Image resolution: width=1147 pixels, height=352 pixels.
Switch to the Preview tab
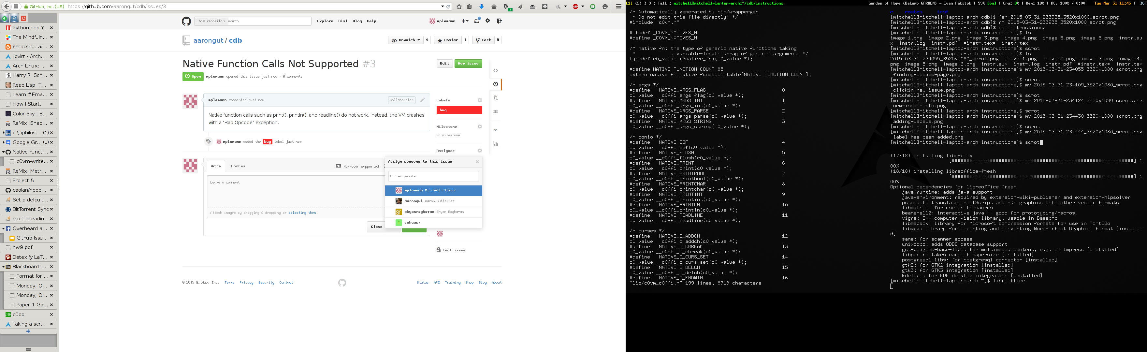pyautogui.click(x=238, y=166)
